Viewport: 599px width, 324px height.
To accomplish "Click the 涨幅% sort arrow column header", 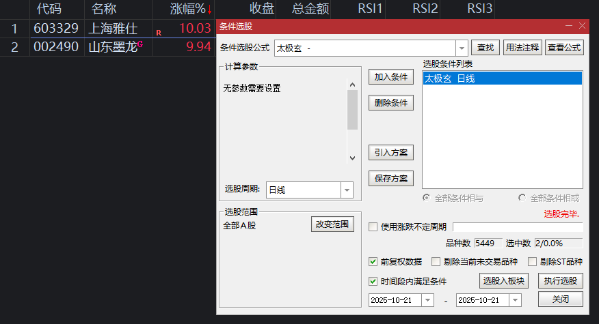I will point(191,9).
